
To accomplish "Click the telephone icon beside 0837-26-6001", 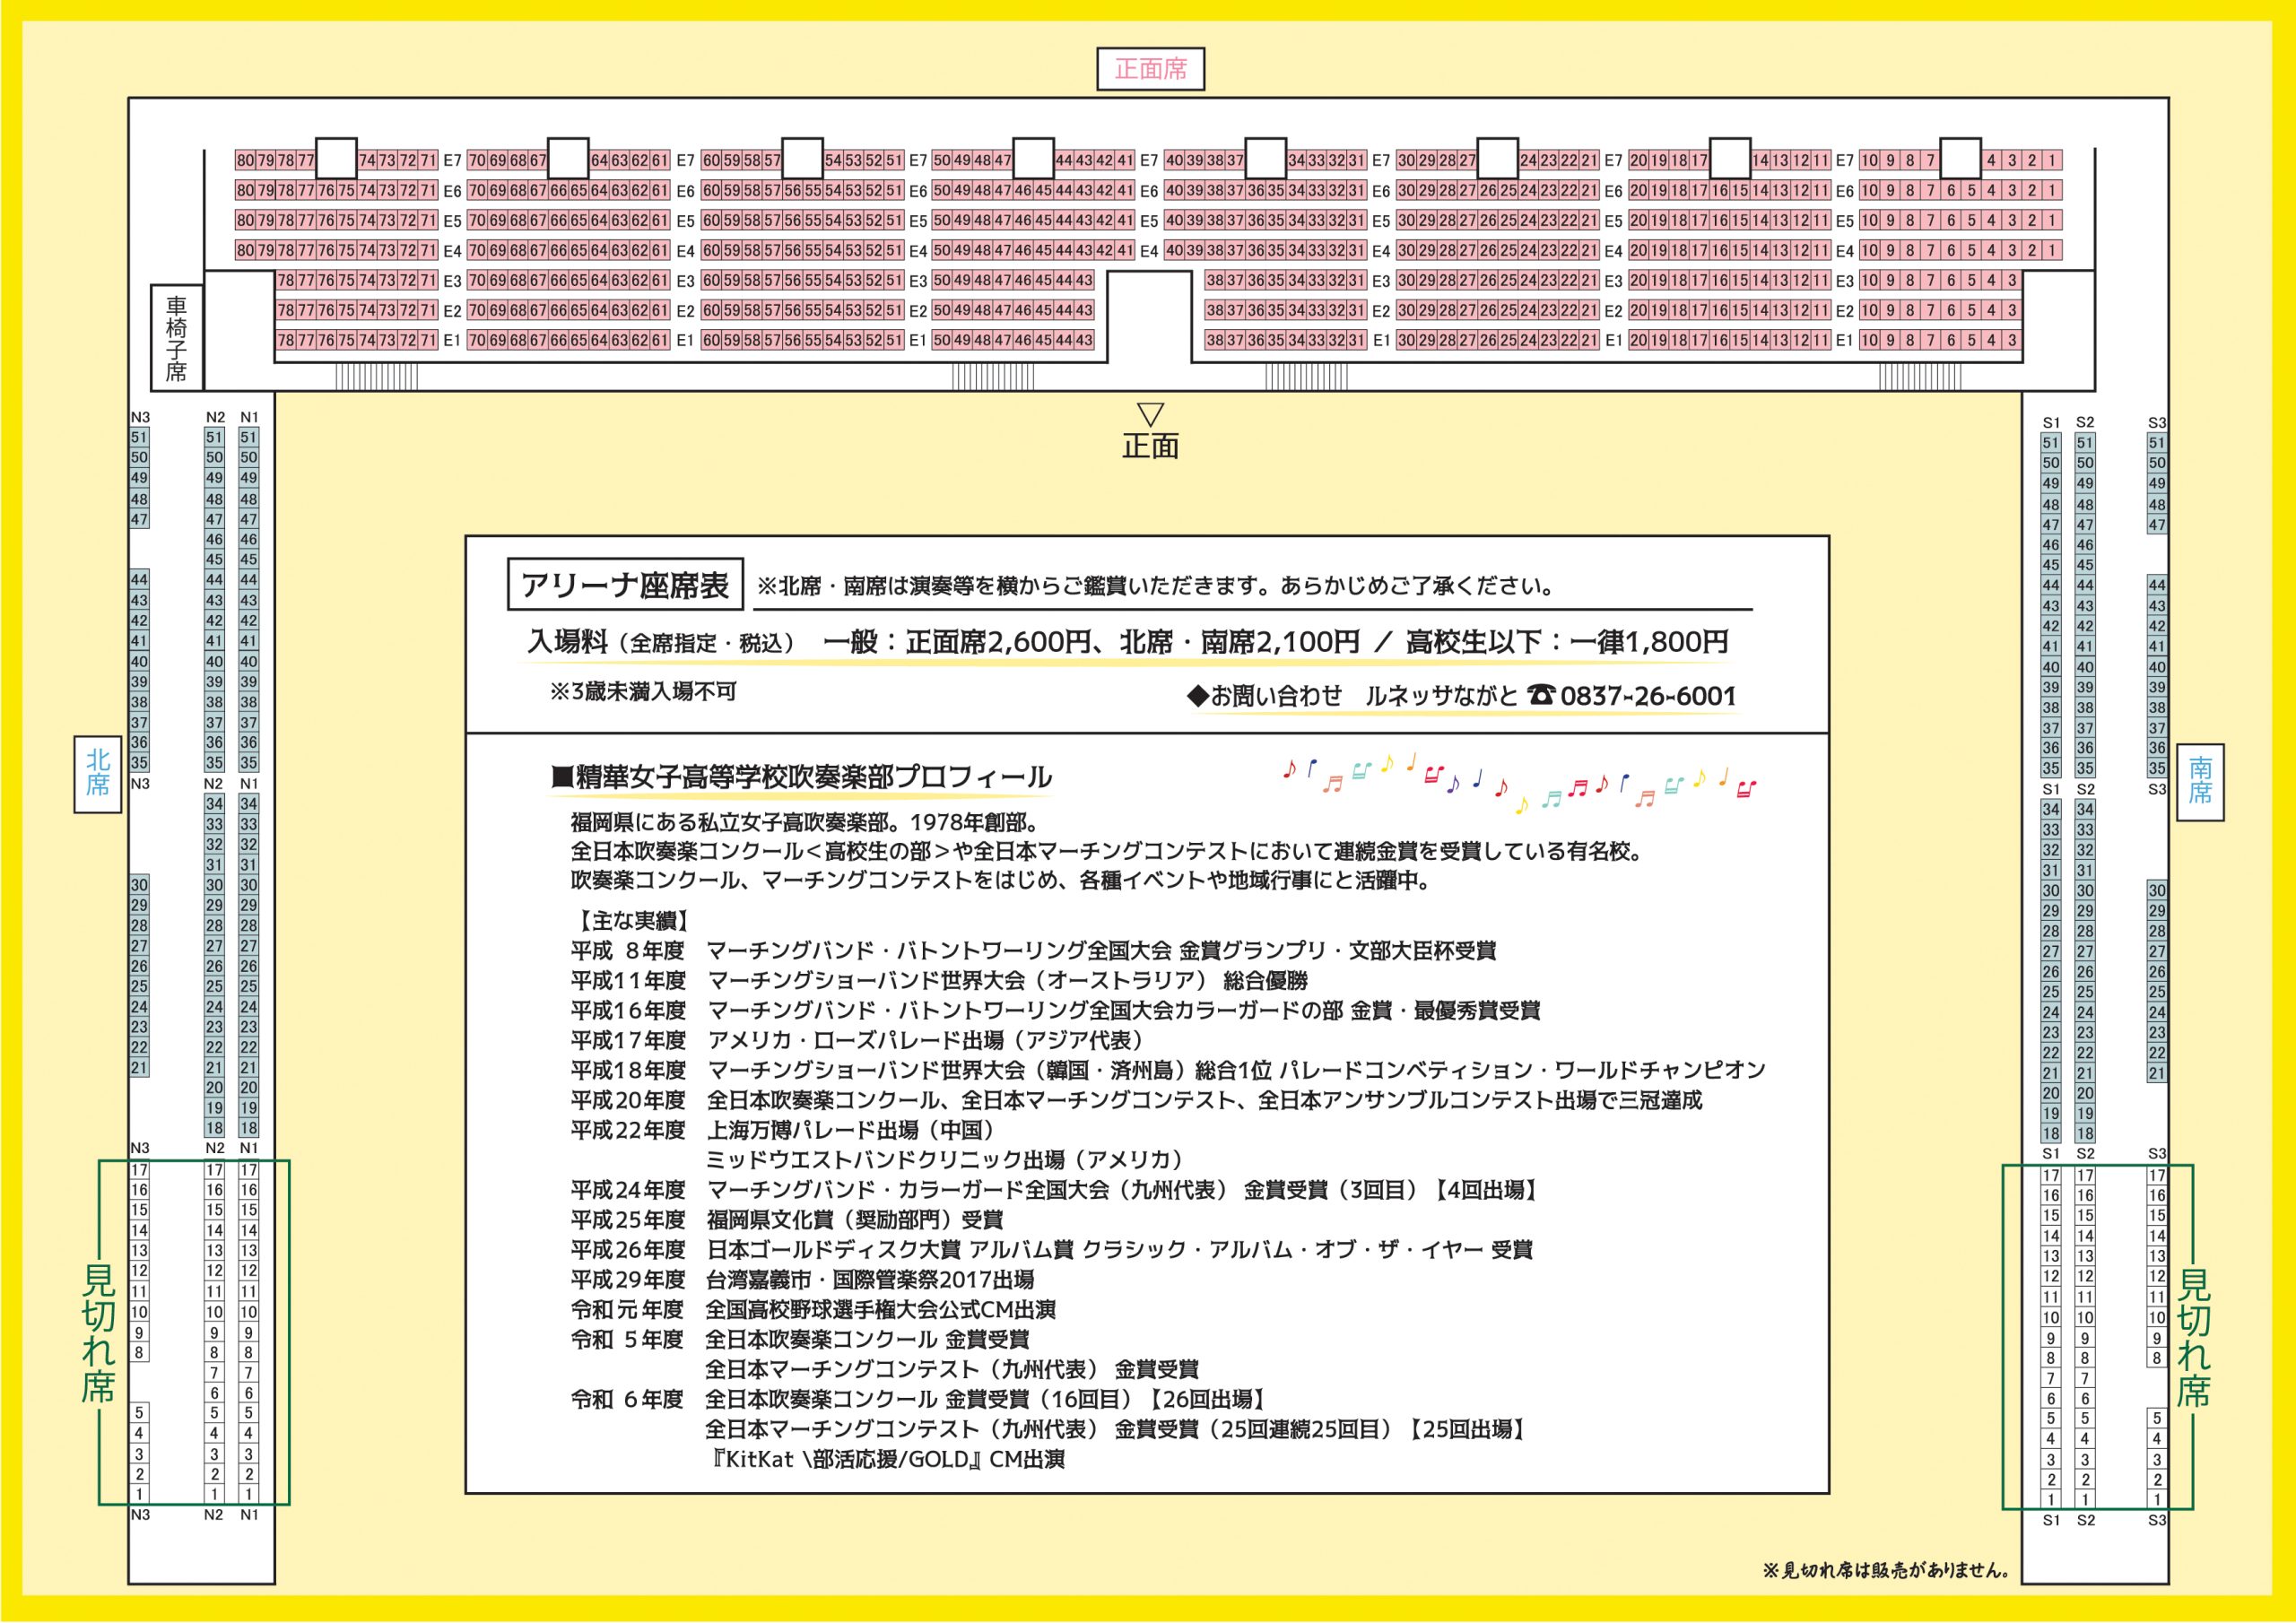I will coord(1541,695).
